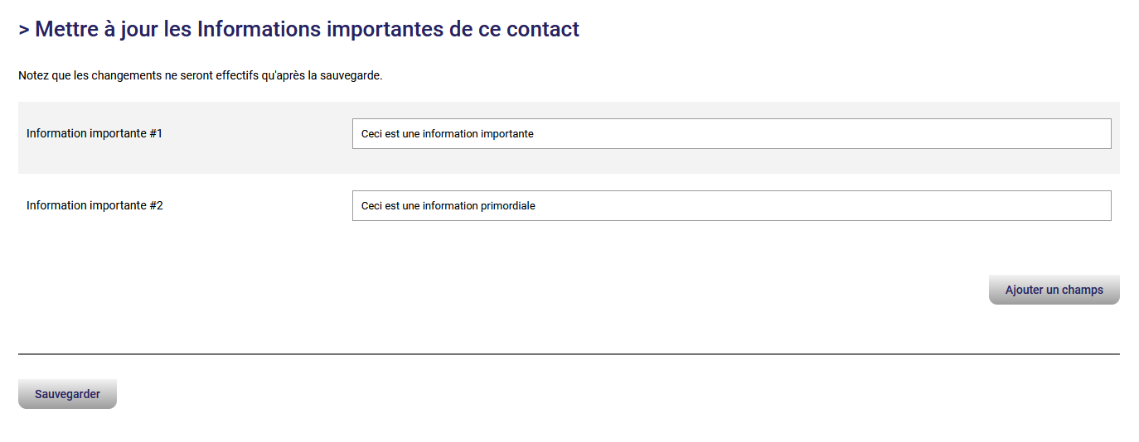Focus the Information importante #2 text field
1139x442 pixels.
(x=731, y=205)
